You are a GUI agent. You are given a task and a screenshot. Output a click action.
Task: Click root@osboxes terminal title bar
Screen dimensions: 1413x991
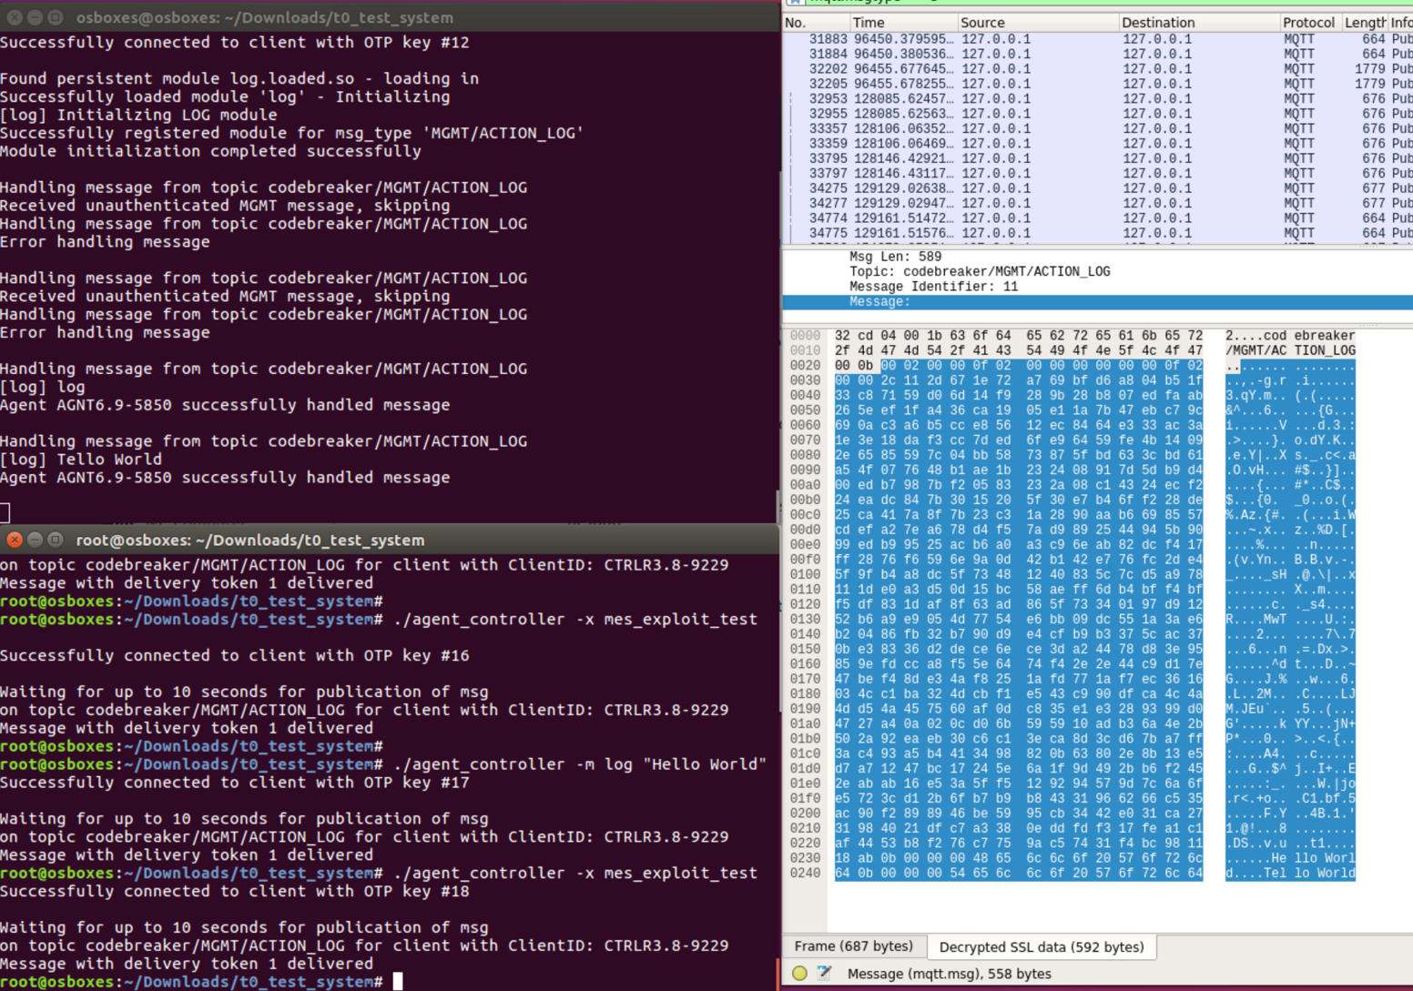pyautogui.click(x=390, y=540)
